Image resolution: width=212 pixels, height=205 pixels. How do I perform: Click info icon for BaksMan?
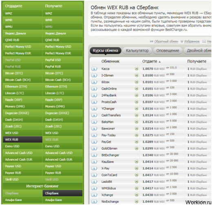coord(94,122)
